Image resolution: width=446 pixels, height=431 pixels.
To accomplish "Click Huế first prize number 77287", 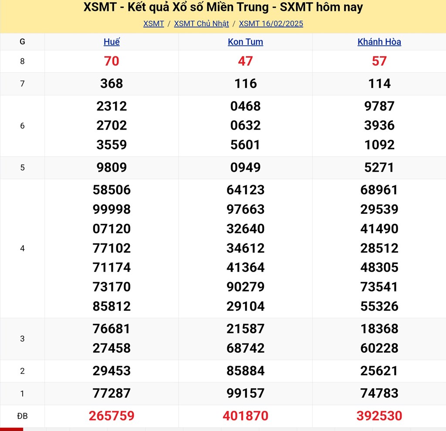I will [x=111, y=393].
